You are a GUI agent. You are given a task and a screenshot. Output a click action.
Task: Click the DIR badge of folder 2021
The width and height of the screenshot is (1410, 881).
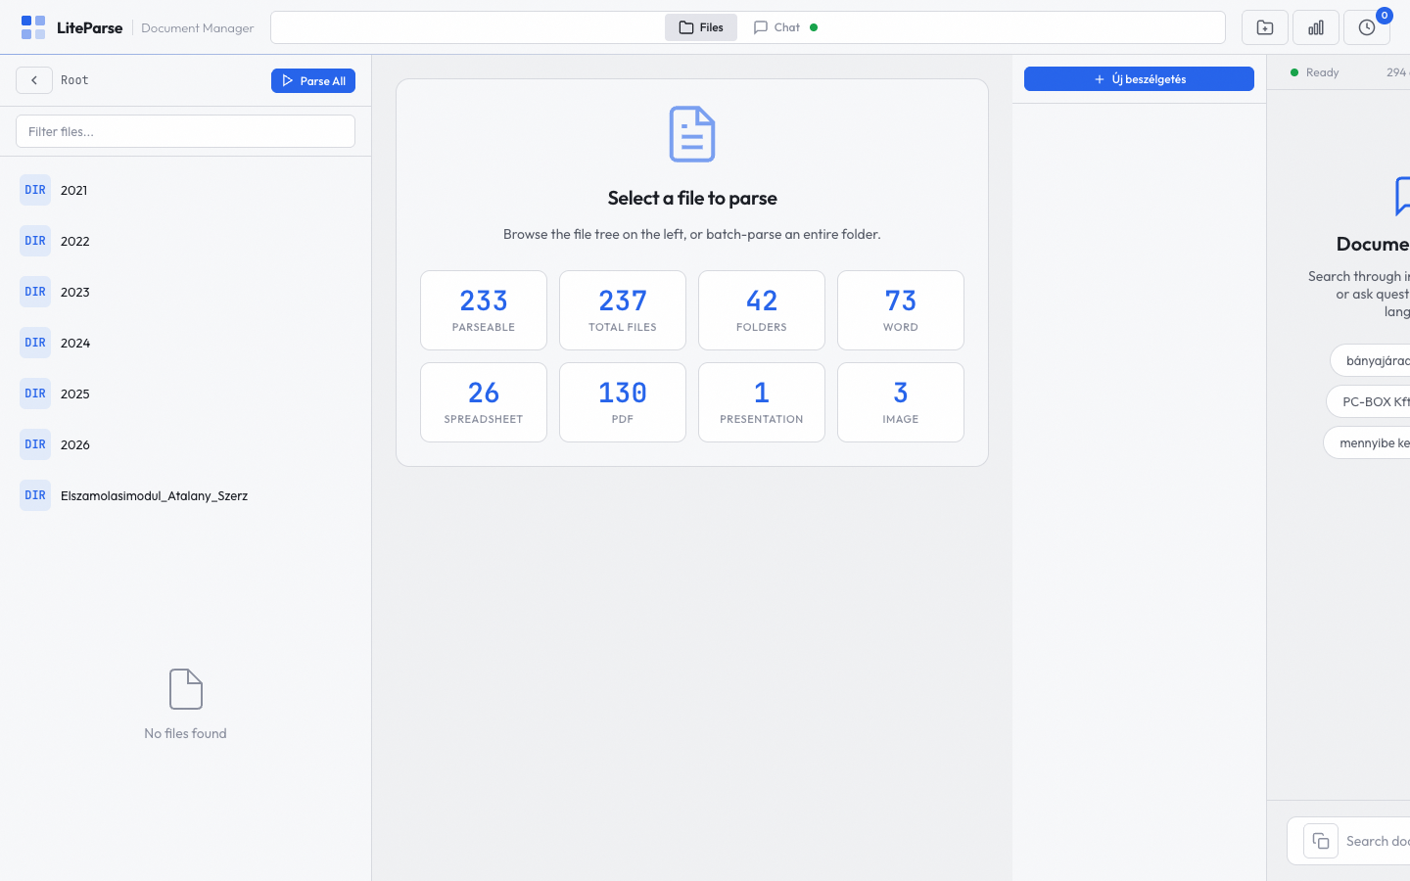tap(35, 190)
